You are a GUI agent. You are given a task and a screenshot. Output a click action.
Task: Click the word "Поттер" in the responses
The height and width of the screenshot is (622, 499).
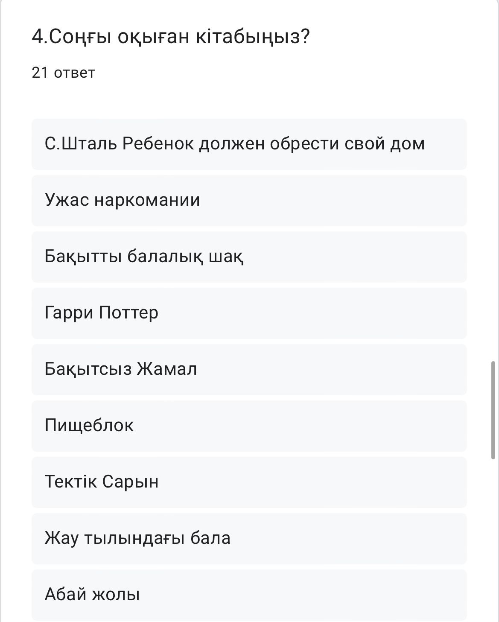click(x=128, y=313)
